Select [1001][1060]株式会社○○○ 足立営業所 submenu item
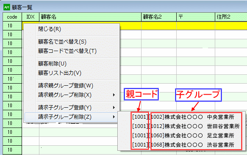The image size is (247, 155). point(181,136)
